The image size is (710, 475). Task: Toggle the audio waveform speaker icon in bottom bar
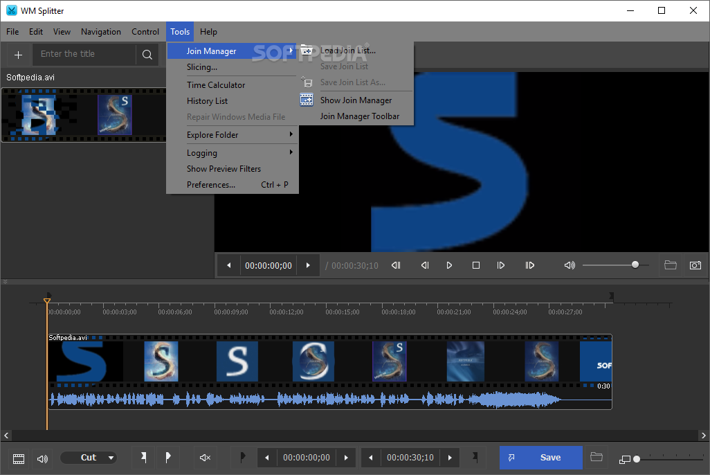pyautogui.click(x=43, y=458)
